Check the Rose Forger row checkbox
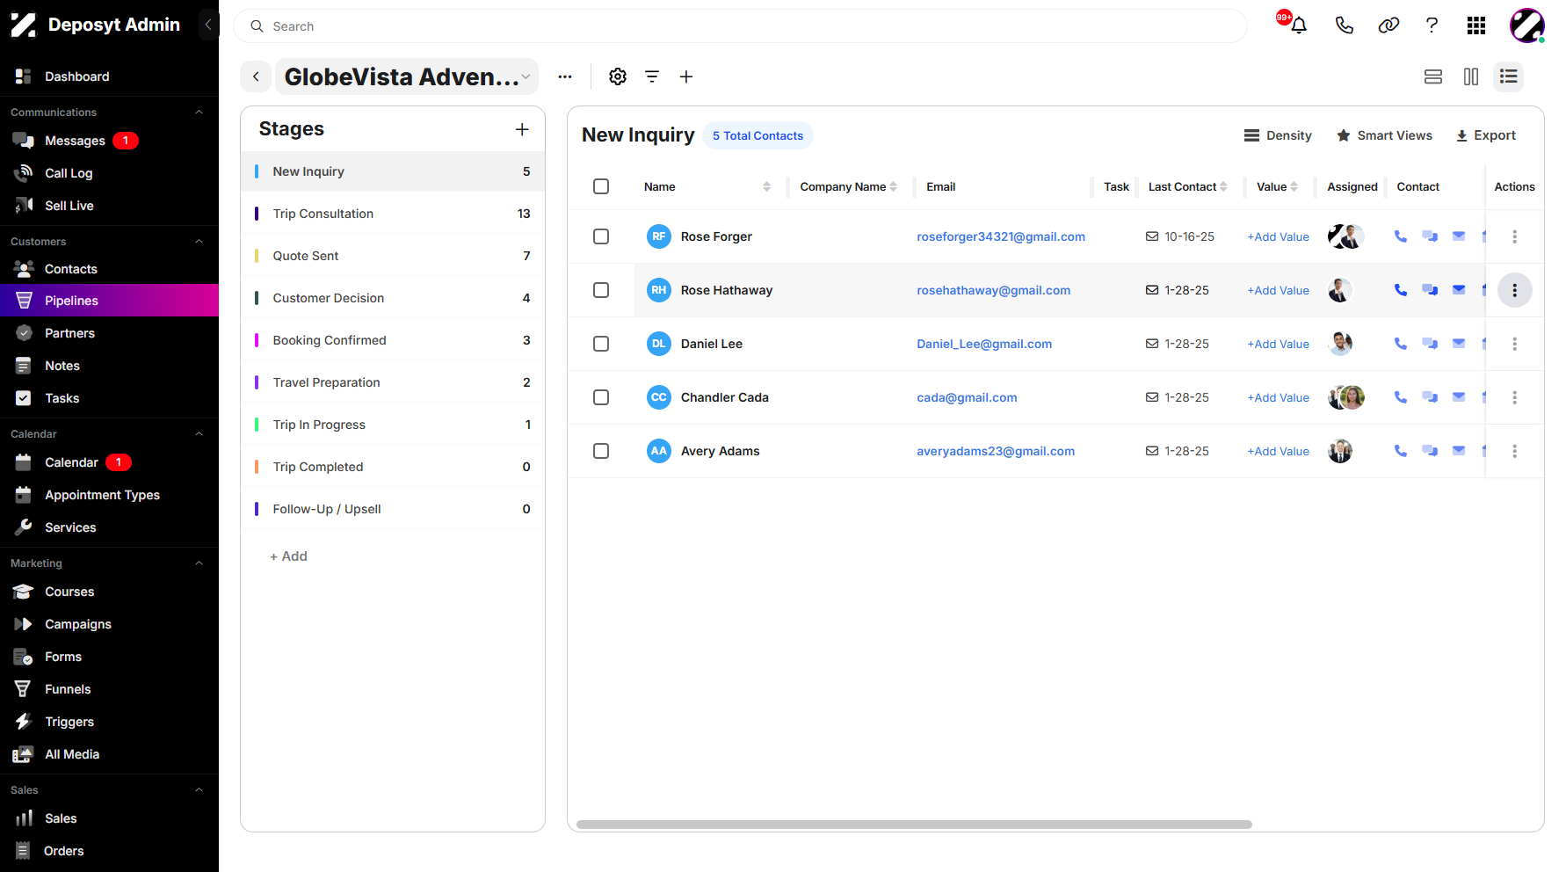1566x872 pixels. point(601,236)
